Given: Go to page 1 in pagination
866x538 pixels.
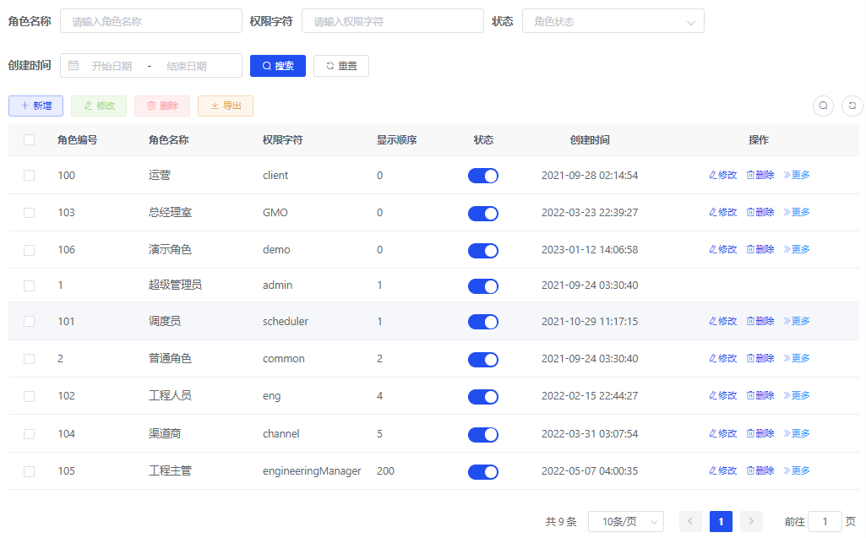Looking at the screenshot, I should point(721,522).
